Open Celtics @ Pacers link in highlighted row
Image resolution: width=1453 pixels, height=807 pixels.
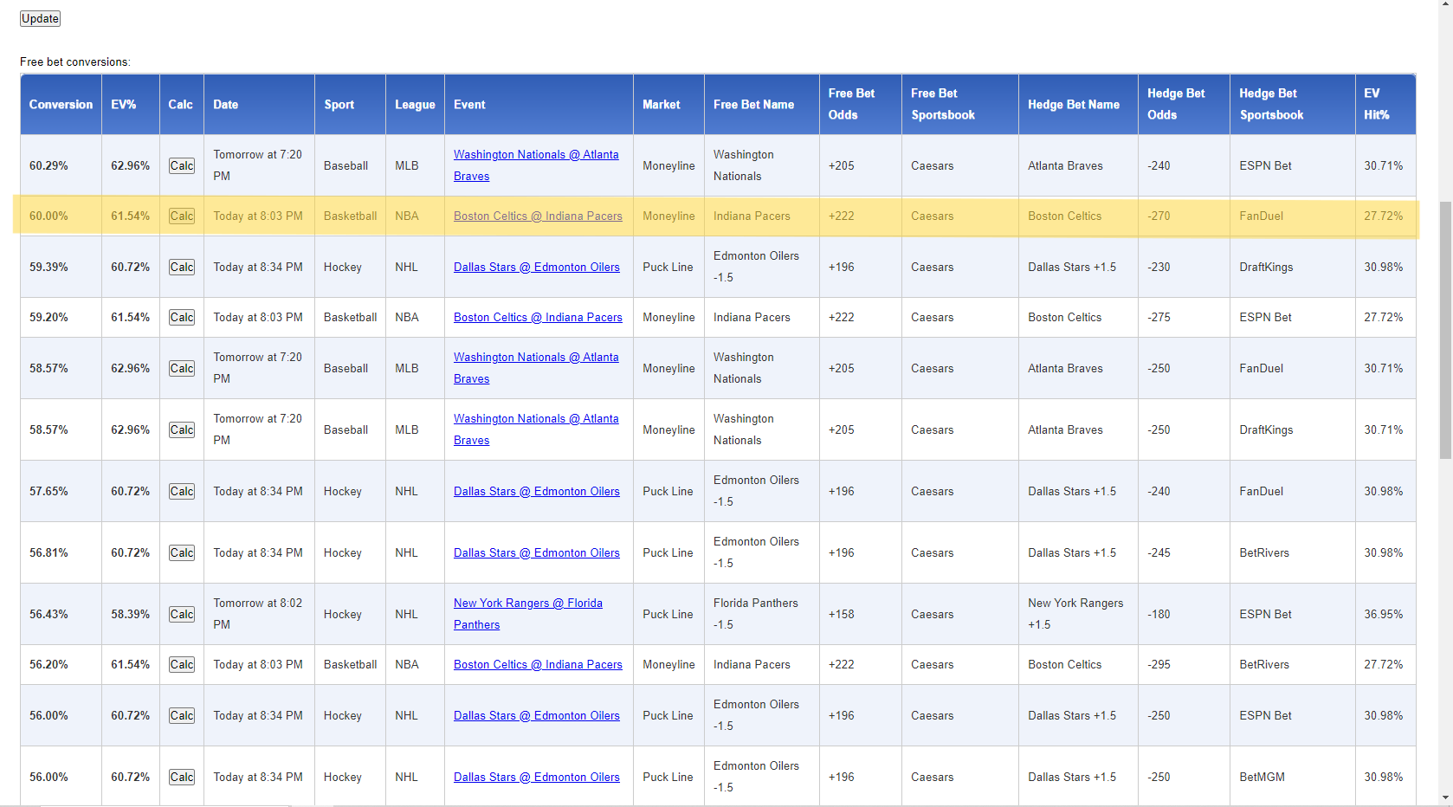tap(538, 216)
